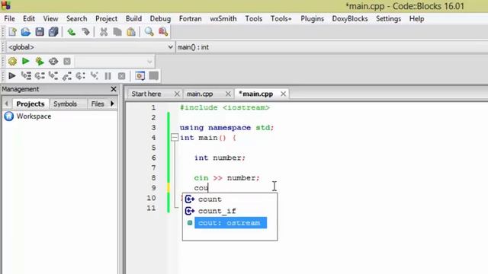The width and height of the screenshot is (488, 274).
Task: Click the Step into instruction icon
Action: click(95, 76)
